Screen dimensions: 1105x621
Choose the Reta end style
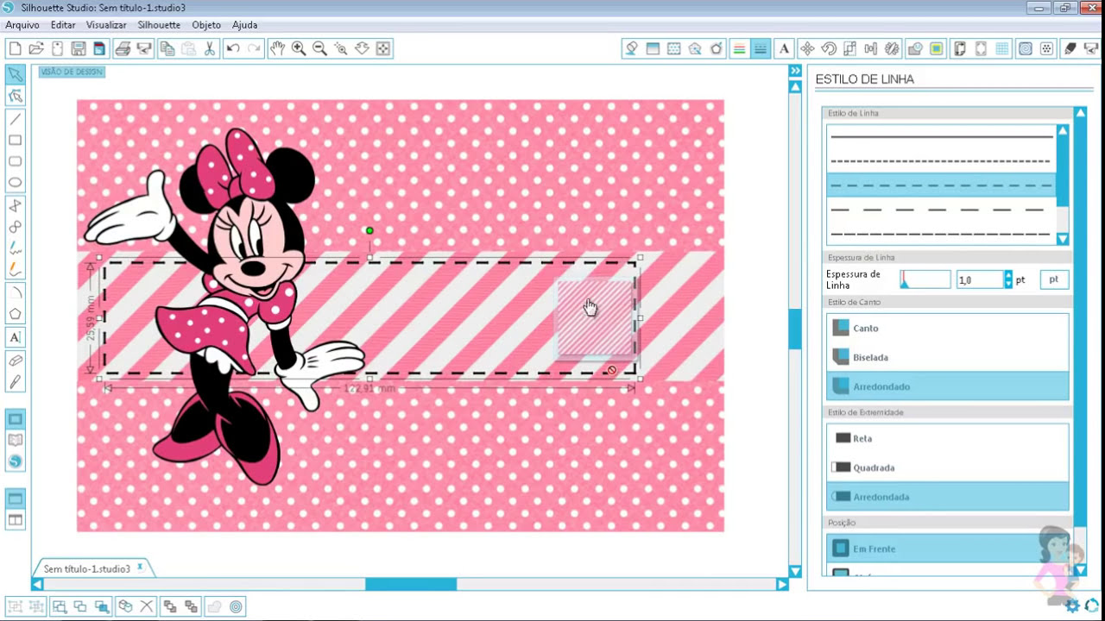948,438
